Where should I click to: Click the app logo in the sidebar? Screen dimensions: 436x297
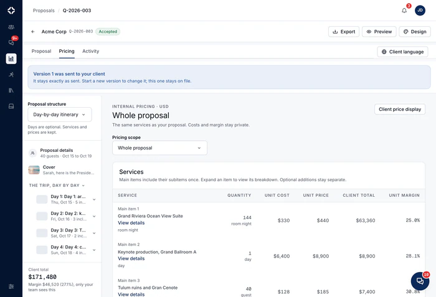pyautogui.click(x=11, y=11)
